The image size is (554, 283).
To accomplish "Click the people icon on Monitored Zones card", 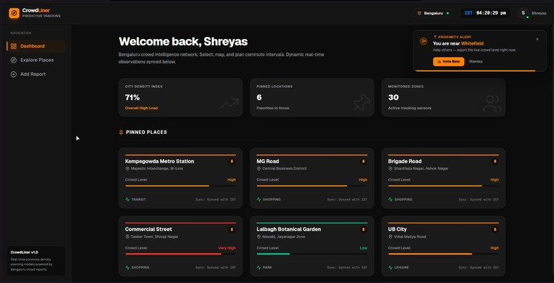I will 493,104.
